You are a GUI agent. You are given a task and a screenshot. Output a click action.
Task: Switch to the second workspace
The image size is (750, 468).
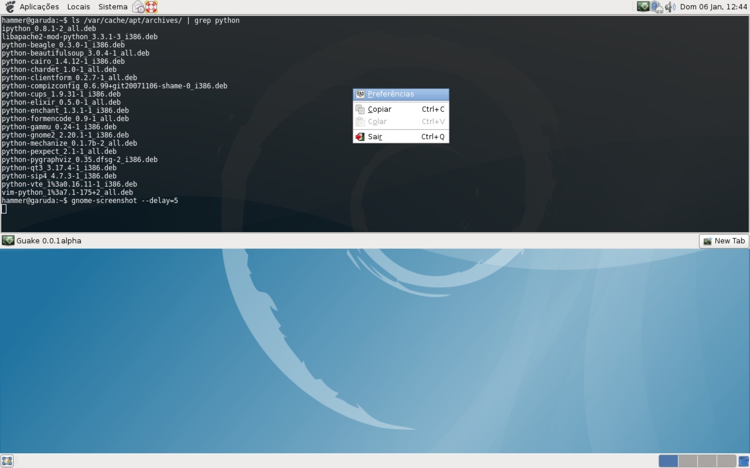point(687,461)
